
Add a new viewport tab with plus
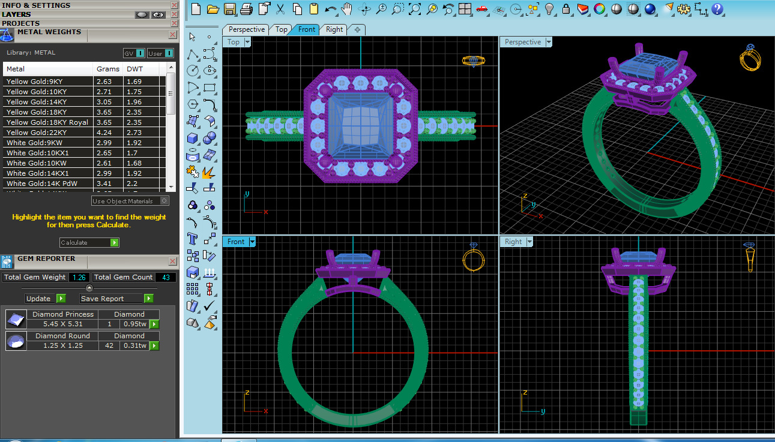tap(357, 29)
